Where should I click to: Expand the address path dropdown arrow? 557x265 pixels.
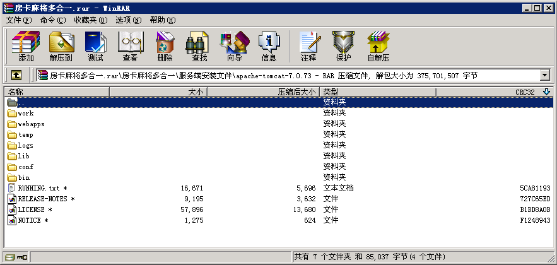(544, 75)
